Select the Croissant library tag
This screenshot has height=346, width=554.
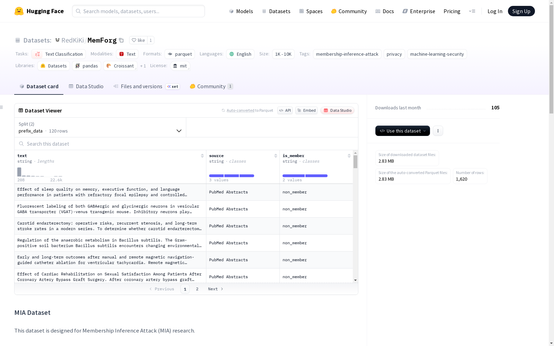click(120, 66)
